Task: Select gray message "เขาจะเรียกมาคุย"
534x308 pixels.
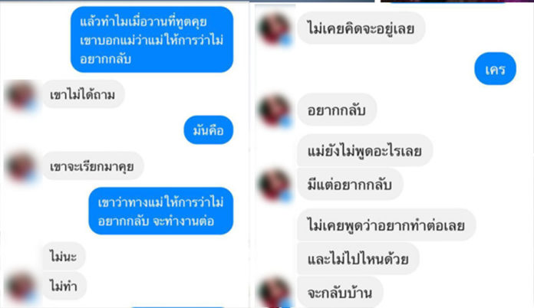Action: click(92, 166)
